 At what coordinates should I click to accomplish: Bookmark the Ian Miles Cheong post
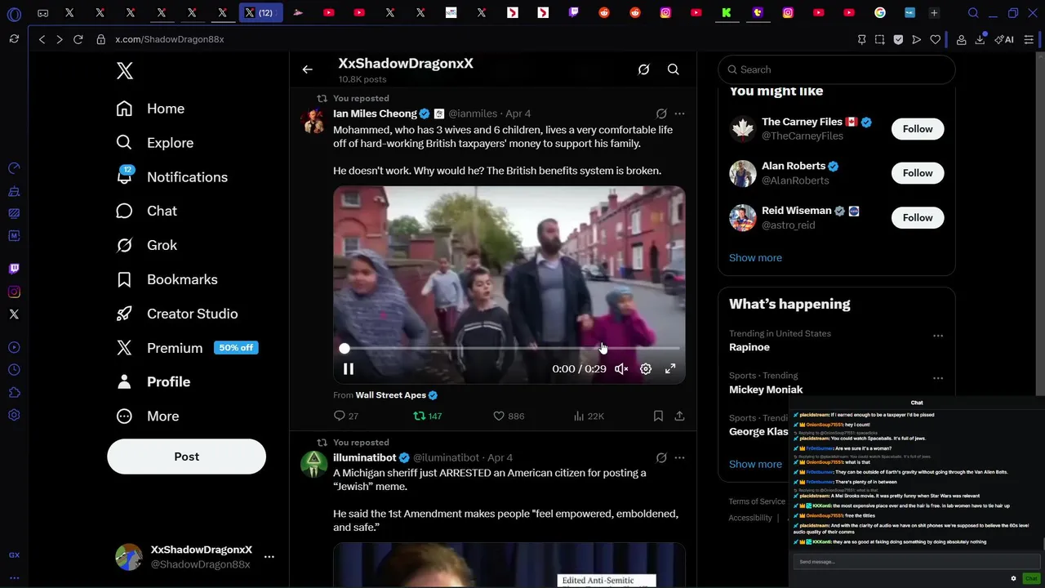[658, 416]
